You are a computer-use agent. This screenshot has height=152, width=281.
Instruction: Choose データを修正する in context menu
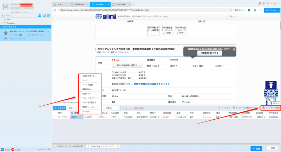(x=90, y=103)
